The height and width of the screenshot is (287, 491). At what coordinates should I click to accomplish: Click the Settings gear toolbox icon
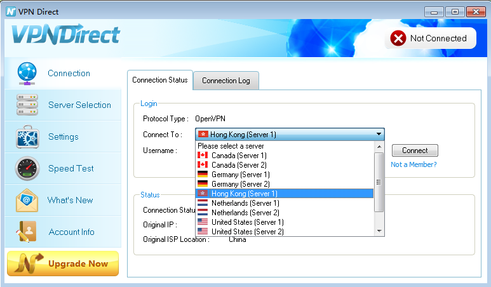point(27,137)
